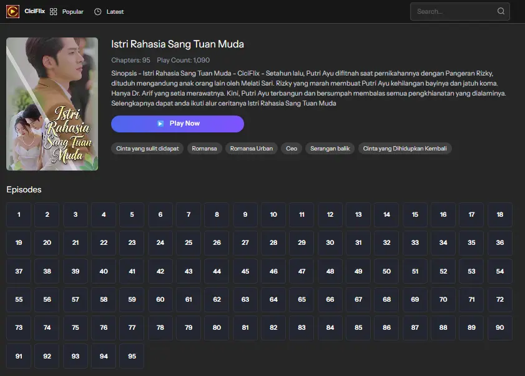Jump to episode 18
525x376 pixels.
point(499,215)
